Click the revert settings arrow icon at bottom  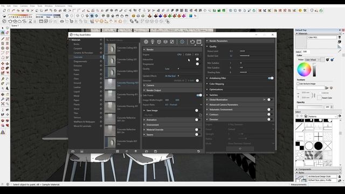(x=198, y=151)
